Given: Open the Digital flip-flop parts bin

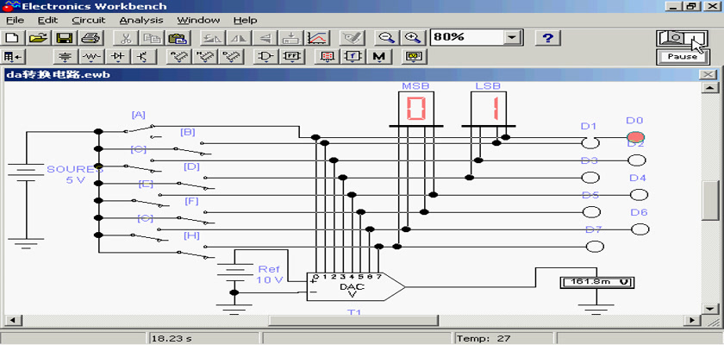Looking at the screenshot, I should pyautogui.click(x=292, y=57).
